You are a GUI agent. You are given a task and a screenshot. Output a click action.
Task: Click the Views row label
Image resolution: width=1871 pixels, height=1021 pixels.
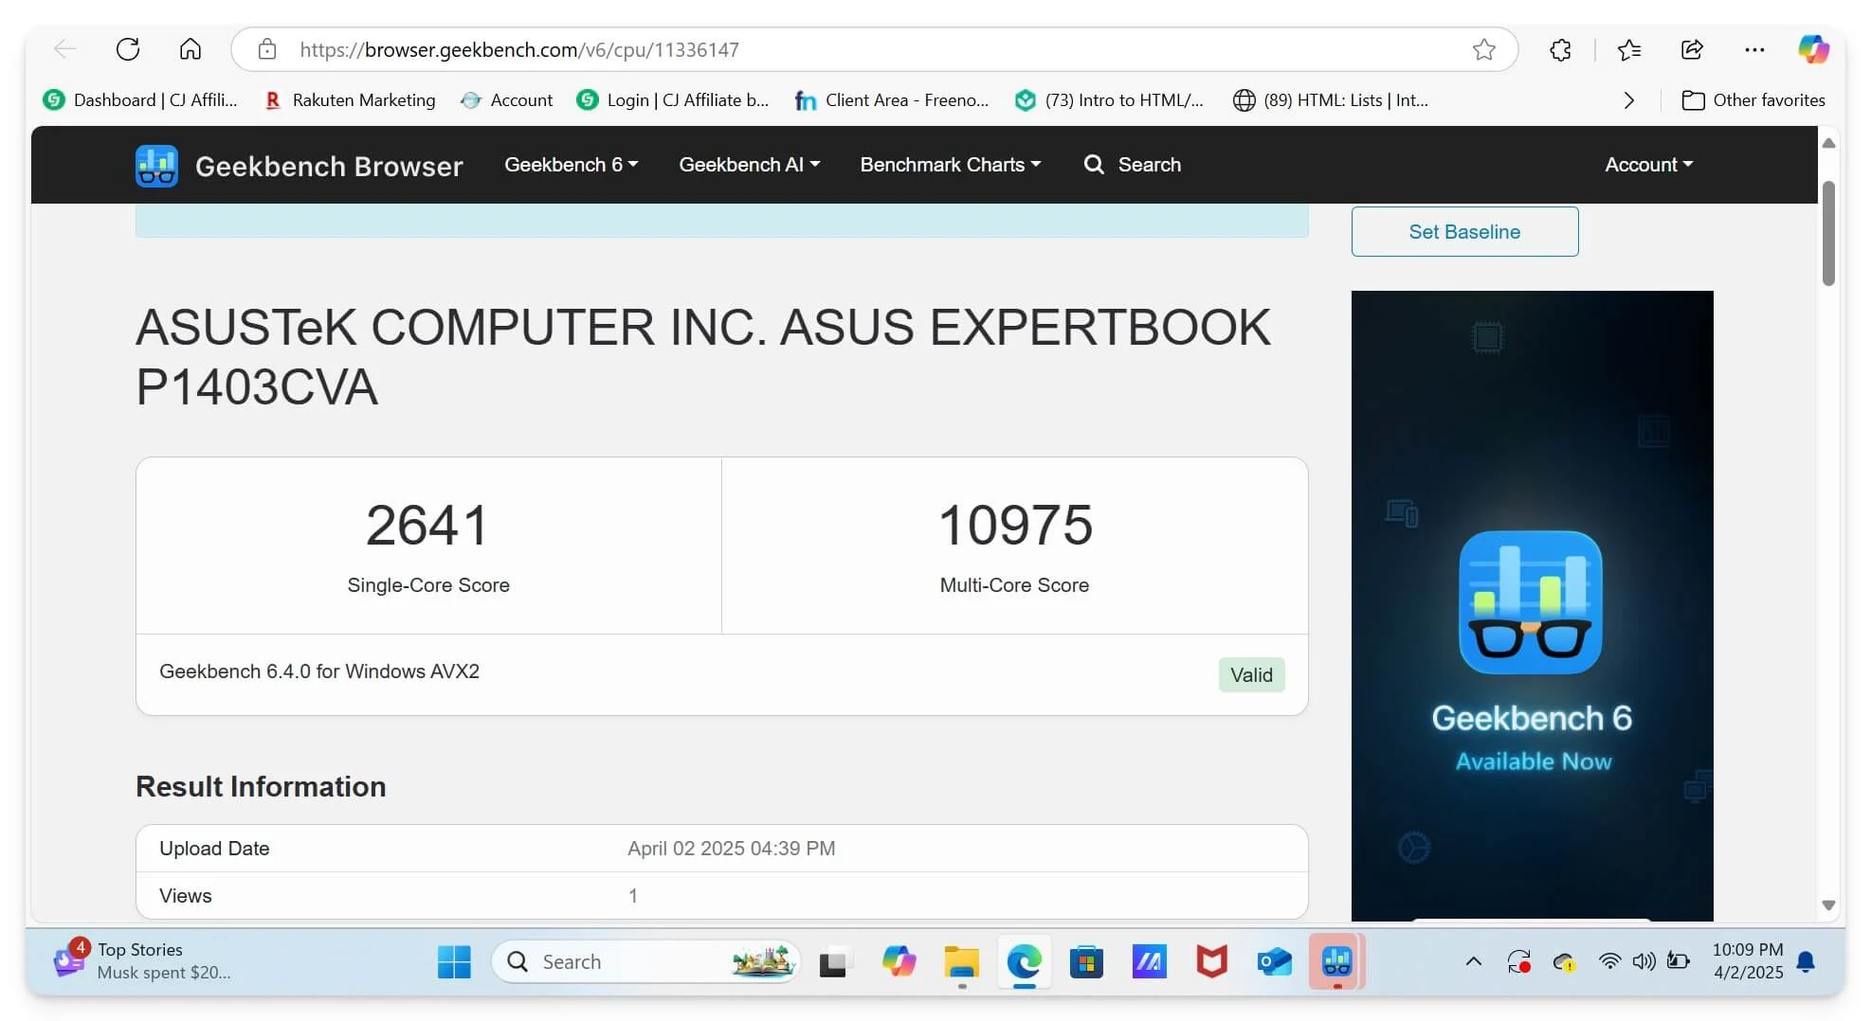point(186,896)
